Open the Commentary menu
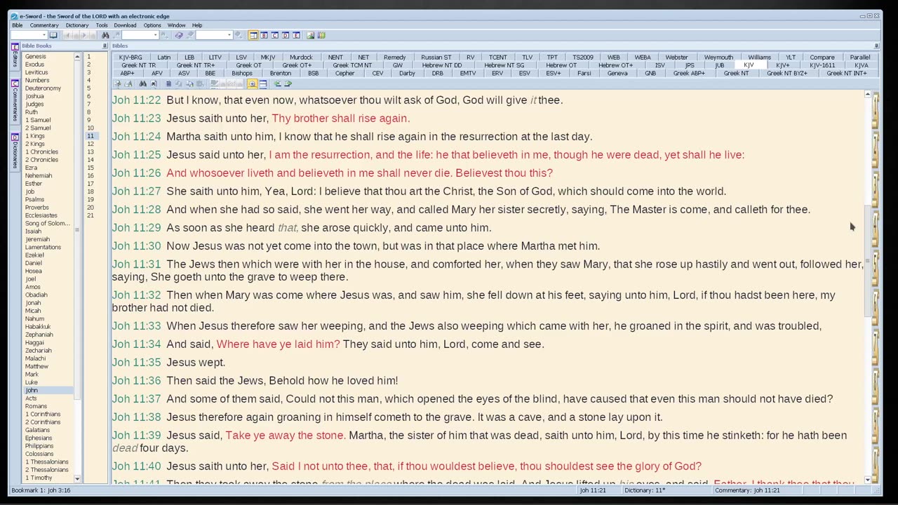The image size is (898, 505). pos(44,25)
